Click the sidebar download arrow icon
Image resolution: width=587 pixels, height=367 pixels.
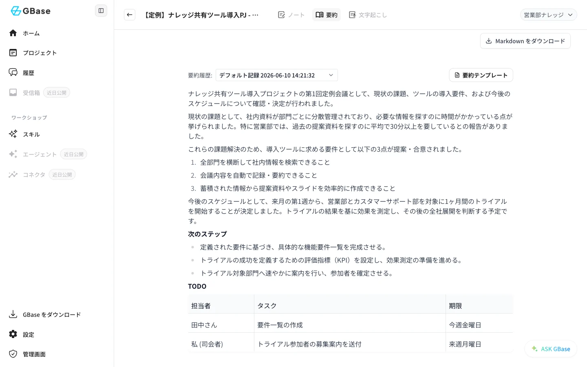[13, 314]
